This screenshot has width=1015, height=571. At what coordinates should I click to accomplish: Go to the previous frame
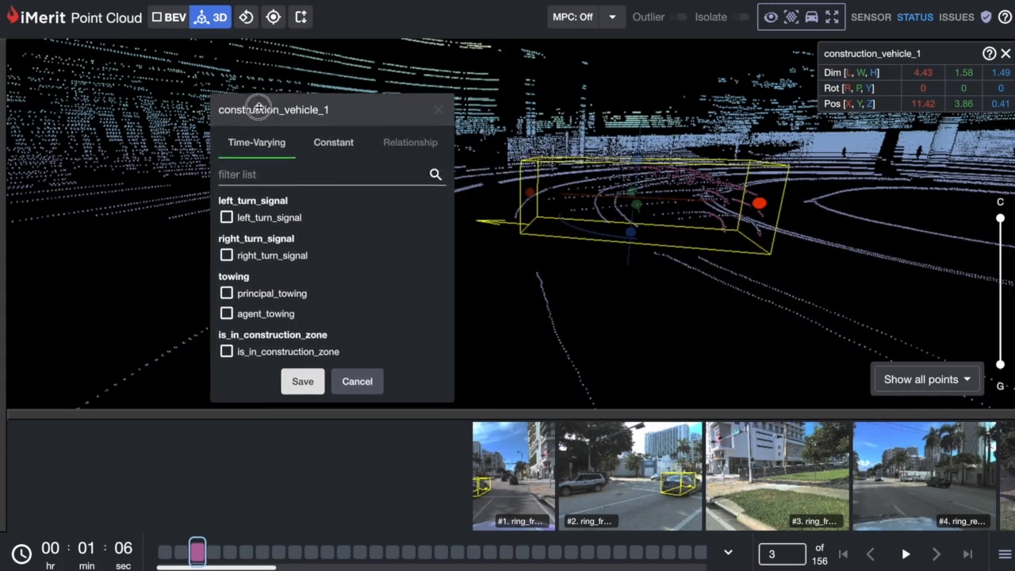[x=870, y=554]
